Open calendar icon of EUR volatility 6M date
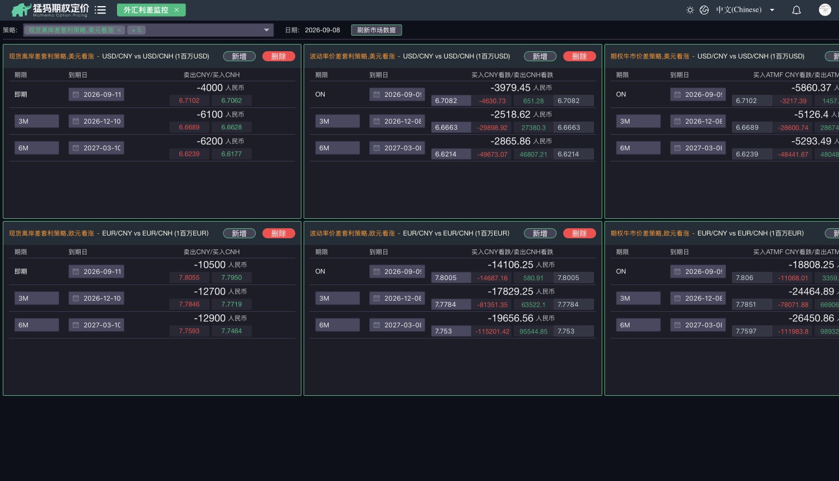 (x=377, y=325)
